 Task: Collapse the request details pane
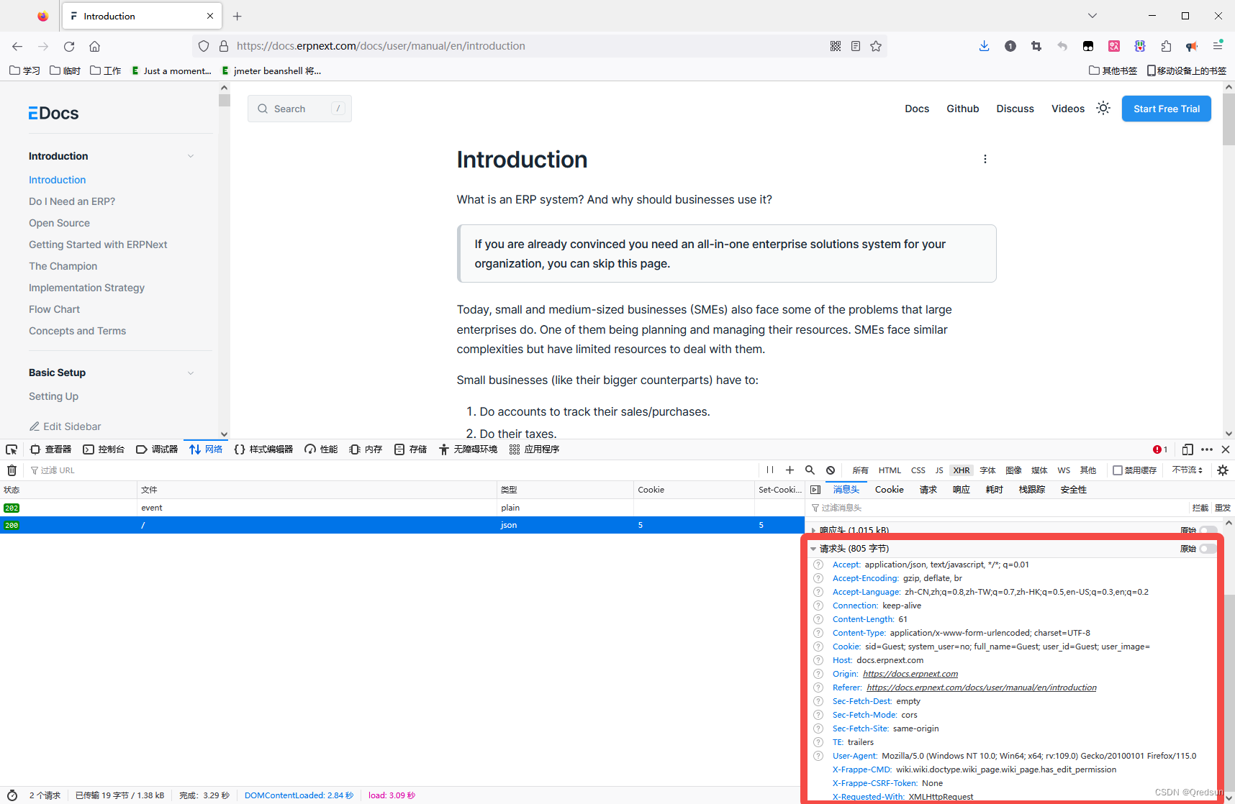point(815,490)
